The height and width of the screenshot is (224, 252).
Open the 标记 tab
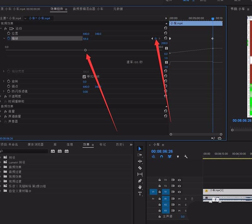tap(103, 144)
